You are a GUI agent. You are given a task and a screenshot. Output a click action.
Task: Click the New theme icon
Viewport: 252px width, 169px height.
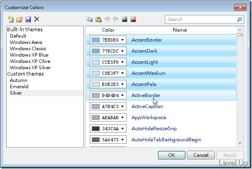(x=11, y=19)
